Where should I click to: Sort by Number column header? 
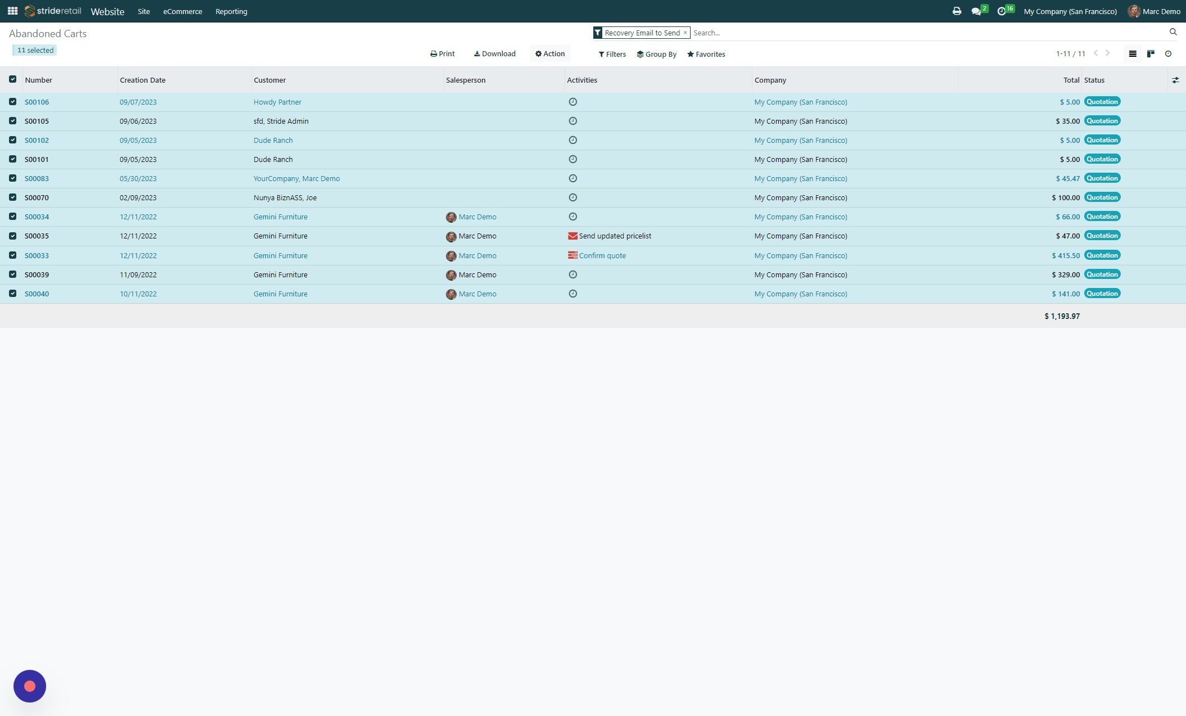click(38, 80)
